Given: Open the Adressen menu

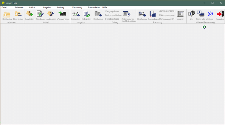Looking at the screenshot, I should (19, 7).
